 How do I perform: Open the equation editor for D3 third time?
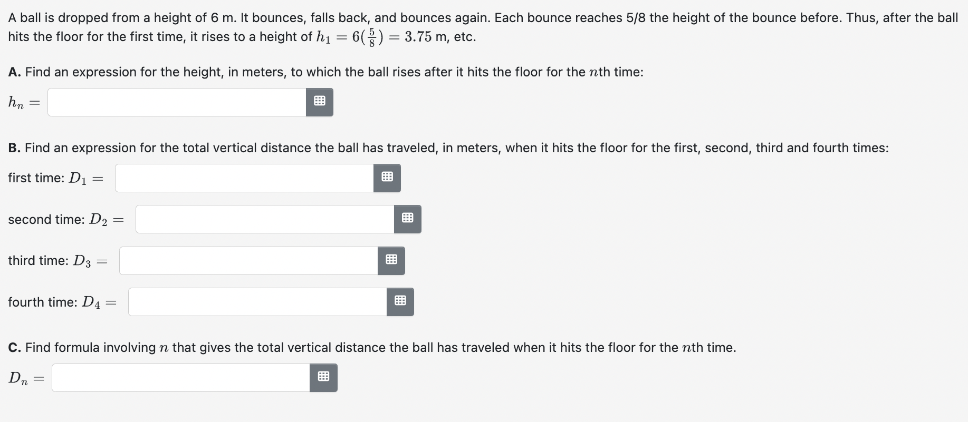click(391, 260)
